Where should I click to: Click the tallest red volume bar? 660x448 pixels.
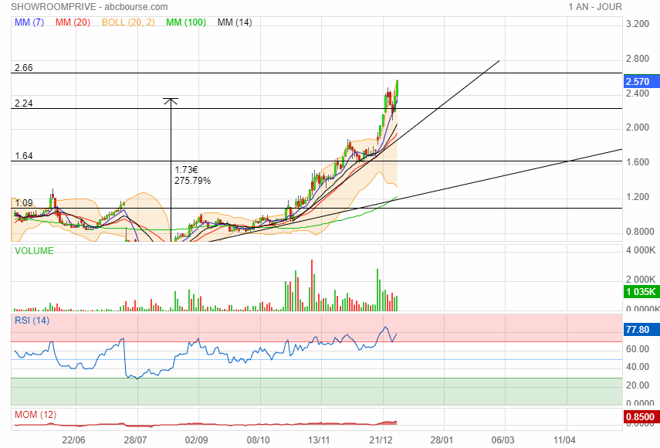[312, 286]
